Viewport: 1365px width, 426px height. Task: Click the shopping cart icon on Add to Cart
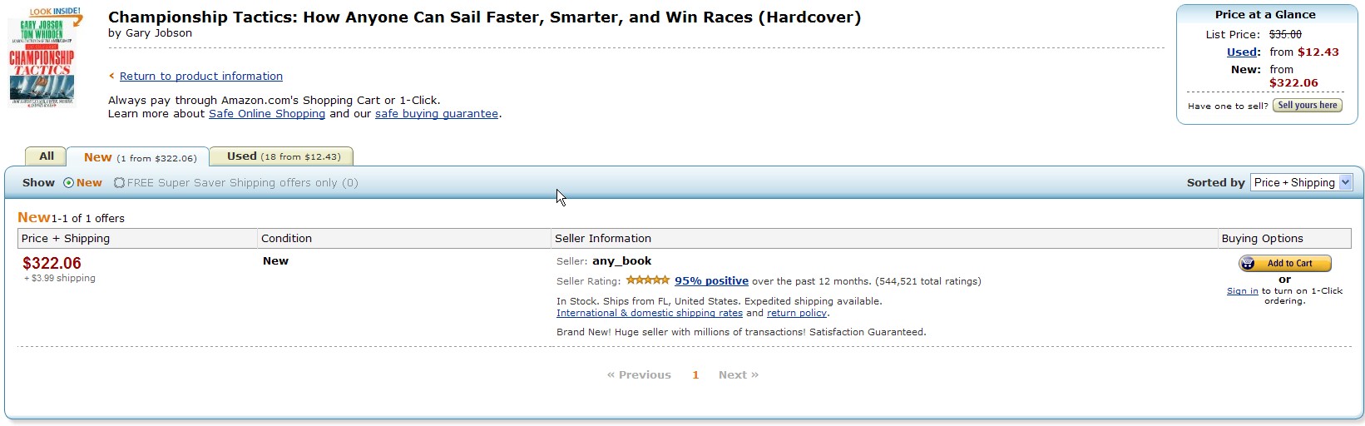click(1248, 264)
